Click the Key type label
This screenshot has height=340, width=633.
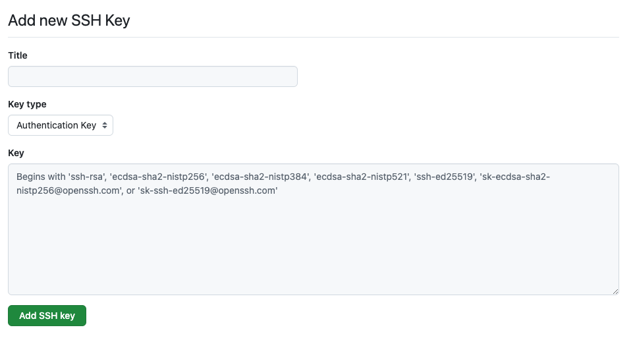click(27, 104)
